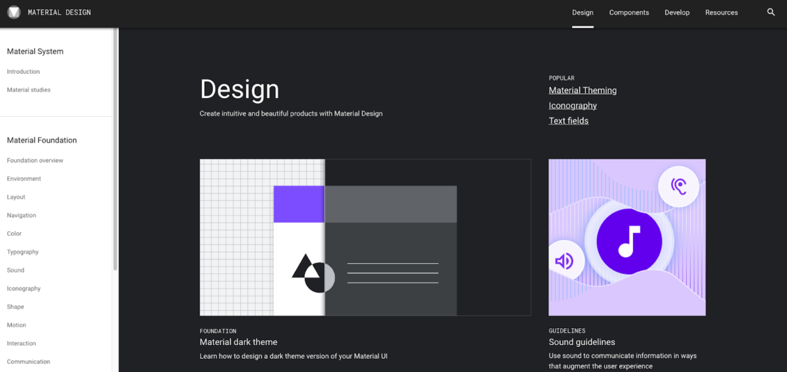
Task: Click the Design page heading
Action: 240,90
